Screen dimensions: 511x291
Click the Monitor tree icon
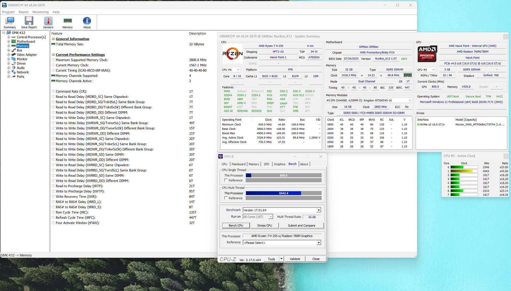14,59
